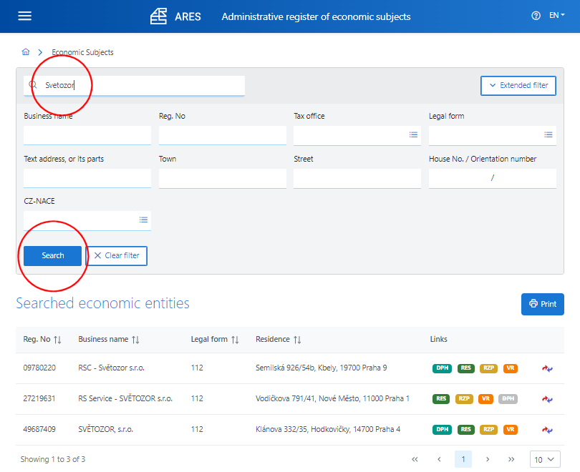Open the hamburger navigation menu

coord(25,16)
